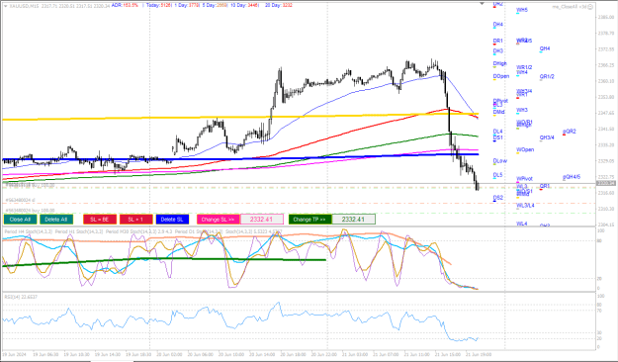The image size is (618, 362).
Task: Select the WH5 weekly level label
Action: (522, 10)
